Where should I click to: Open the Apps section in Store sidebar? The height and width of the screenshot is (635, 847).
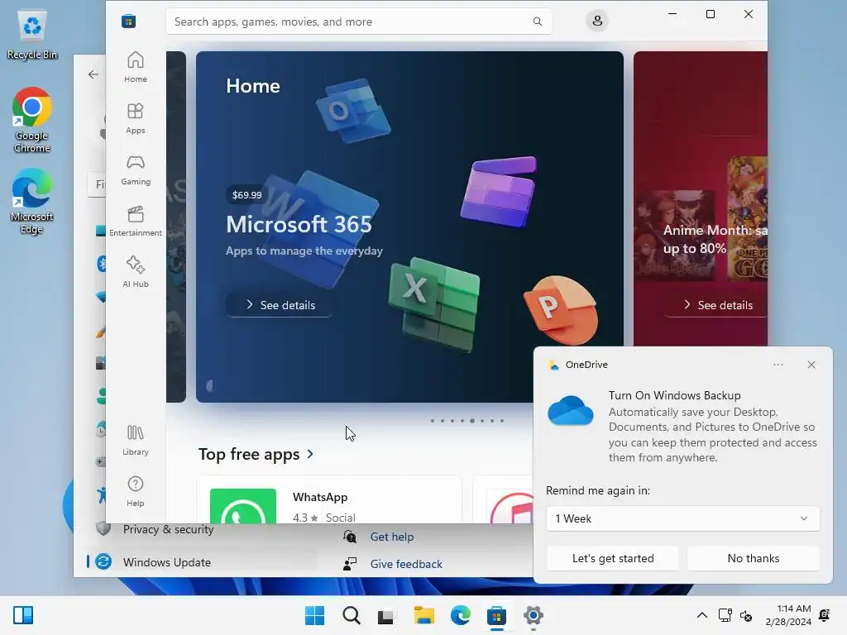pyautogui.click(x=135, y=118)
